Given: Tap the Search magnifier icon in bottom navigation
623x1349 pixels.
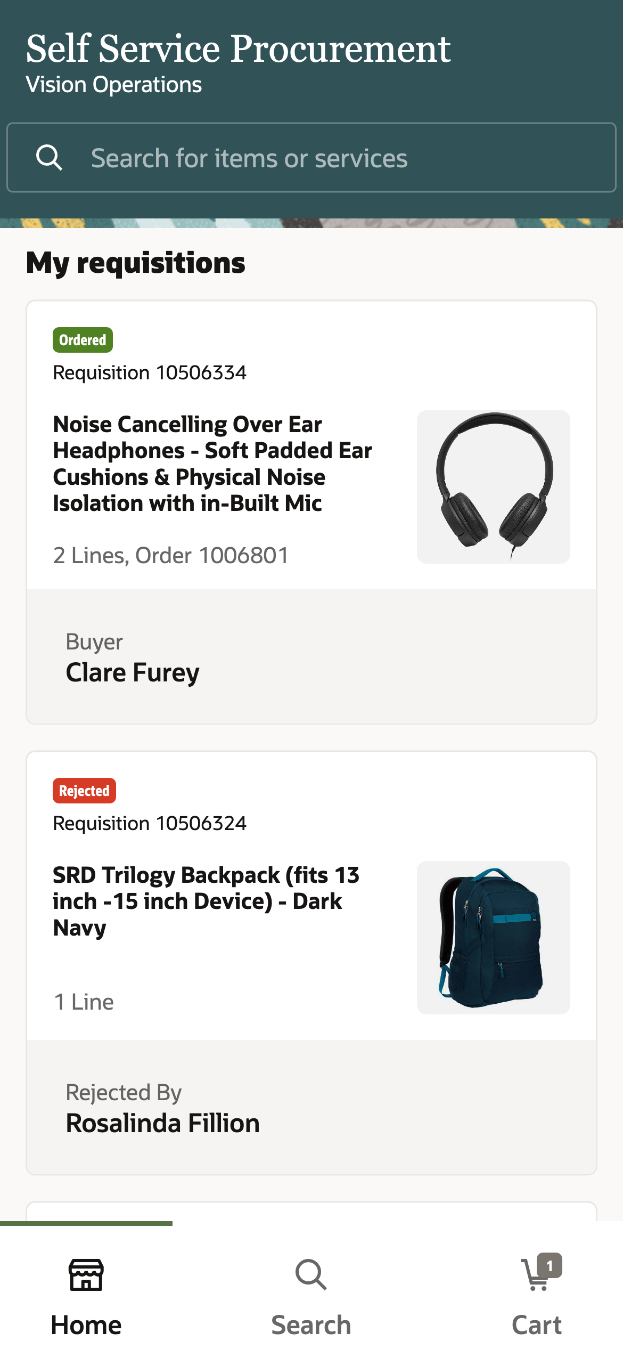Looking at the screenshot, I should 311,1274.
